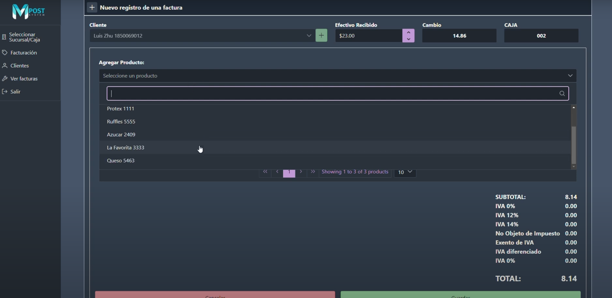Click page 1 pagination button
Screen dimensions: 612x298
[x=289, y=173]
